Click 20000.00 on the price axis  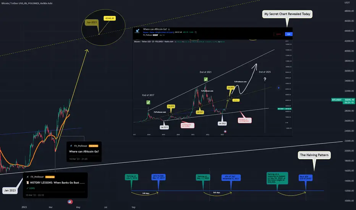[349, 151]
